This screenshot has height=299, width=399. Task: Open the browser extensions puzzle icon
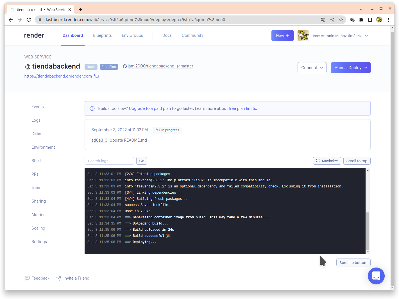[361, 20]
